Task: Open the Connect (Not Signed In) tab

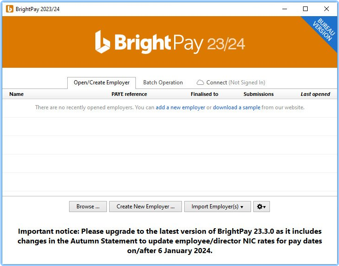Action: tap(231, 83)
